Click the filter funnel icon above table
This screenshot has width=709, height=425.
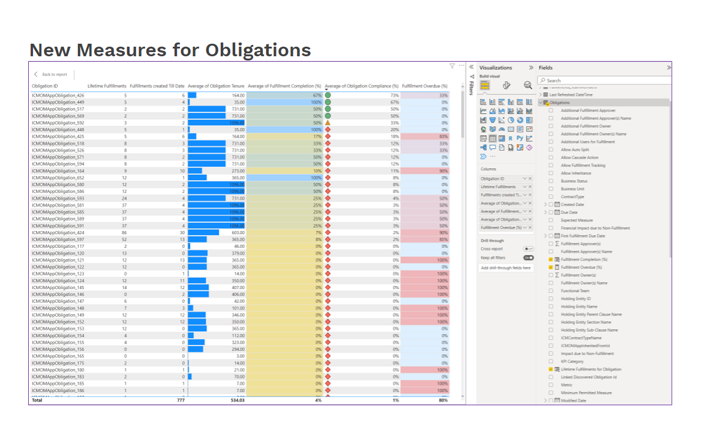pos(452,66)
